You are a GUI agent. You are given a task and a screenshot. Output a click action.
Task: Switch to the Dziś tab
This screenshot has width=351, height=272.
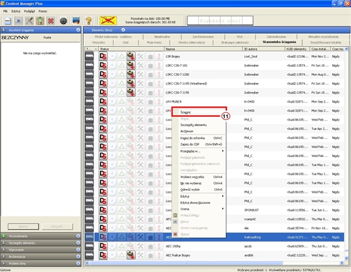[x=125, y=42]
